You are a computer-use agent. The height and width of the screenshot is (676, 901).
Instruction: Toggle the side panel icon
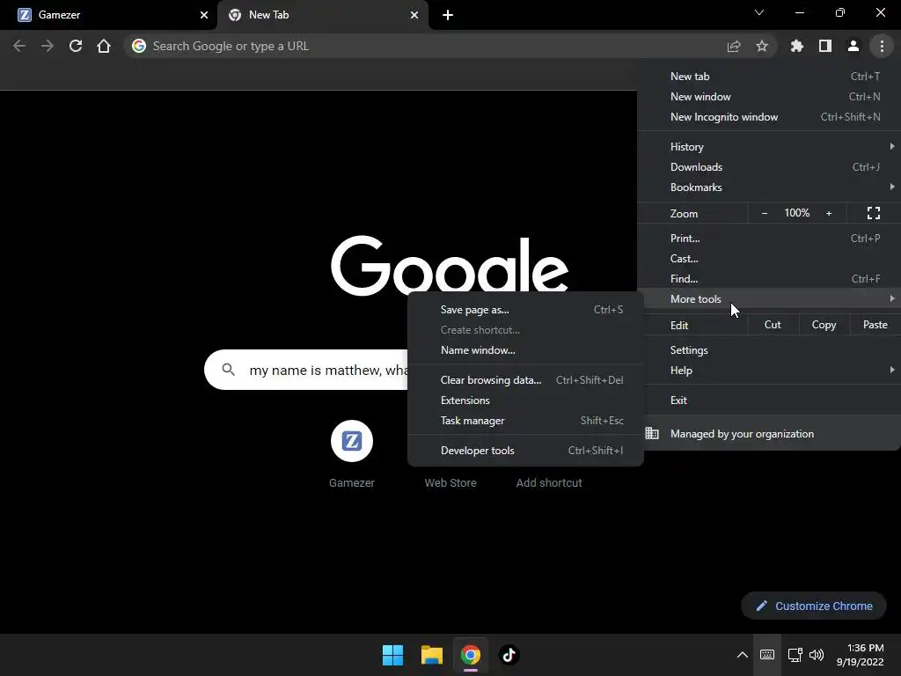pyautogui.click(x=825, y=46)
